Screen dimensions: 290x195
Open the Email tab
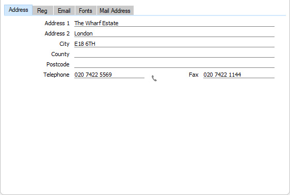pos(64,10)
